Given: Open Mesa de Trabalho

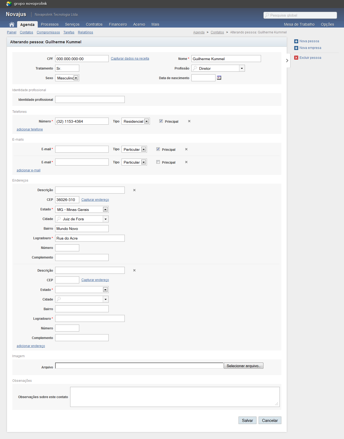Looking at the screenshot, I should pyautogui.click(x=299, y=24).
